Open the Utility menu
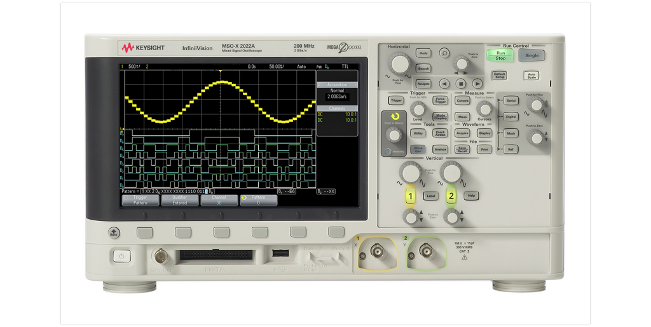 coord(418,133)
